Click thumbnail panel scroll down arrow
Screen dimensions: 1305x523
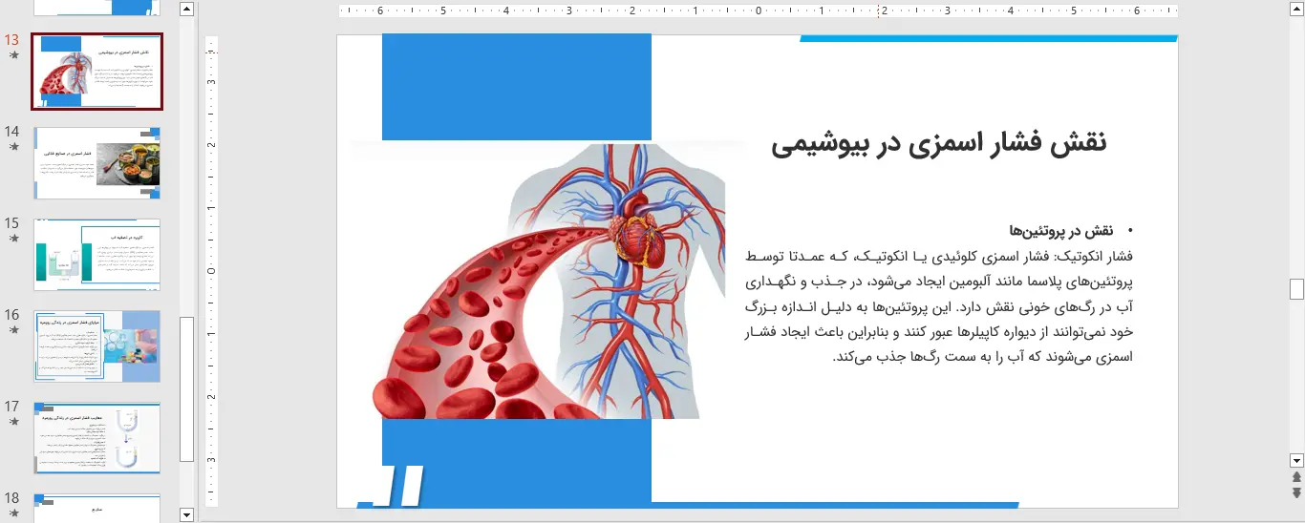click(x=186, y=515)
